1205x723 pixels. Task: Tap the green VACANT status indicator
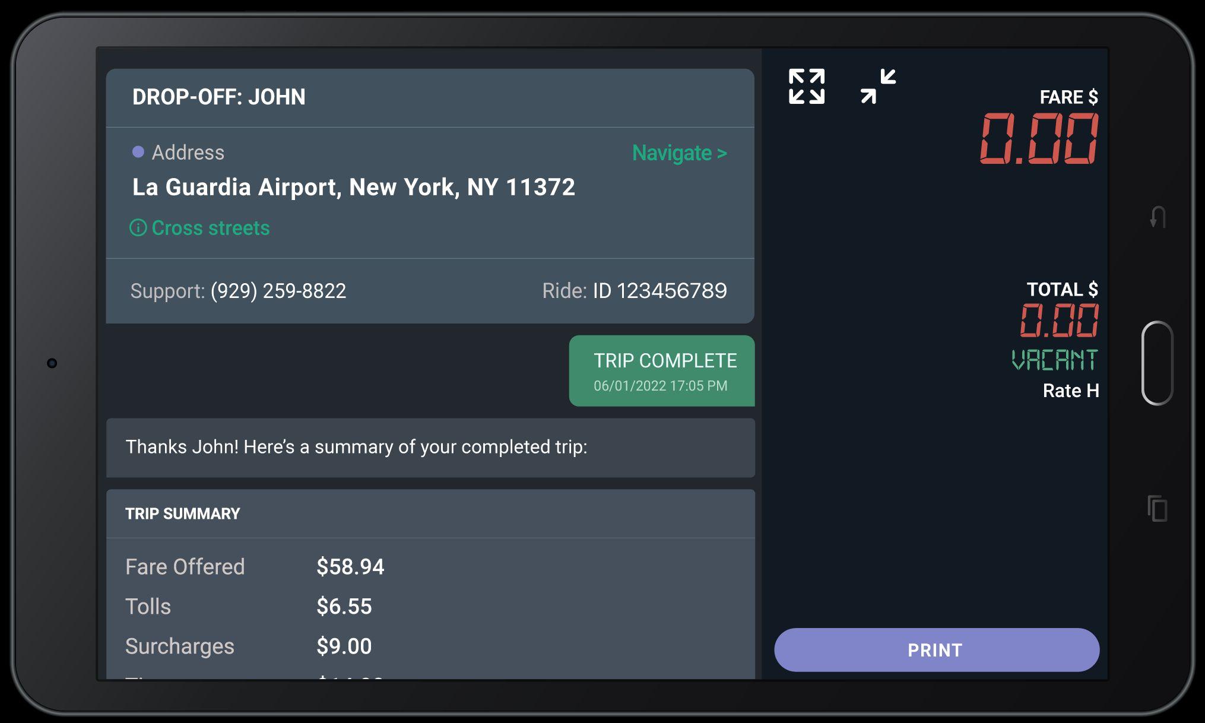pos(1054,360)
